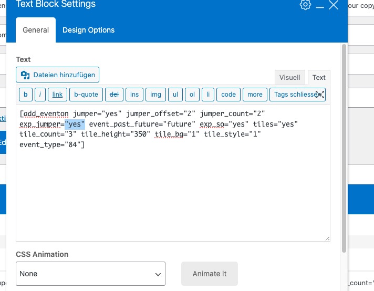Insert code tag with code button
Viewport: 374px width, 291px height.
pos(228,95)
